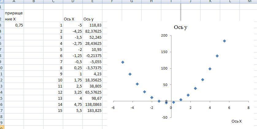Select cell with value 82,37625

pyautogui.click(x=92, y=31)
